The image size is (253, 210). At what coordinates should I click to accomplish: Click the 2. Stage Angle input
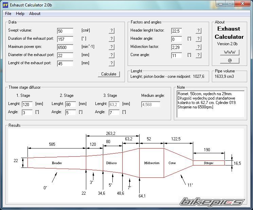[71, 112]
